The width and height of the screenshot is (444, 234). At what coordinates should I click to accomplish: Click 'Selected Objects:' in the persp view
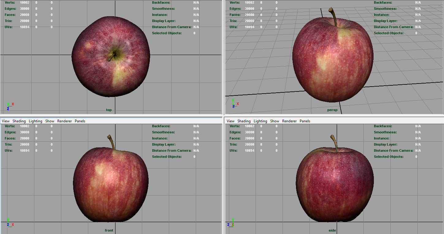(389, 33)
